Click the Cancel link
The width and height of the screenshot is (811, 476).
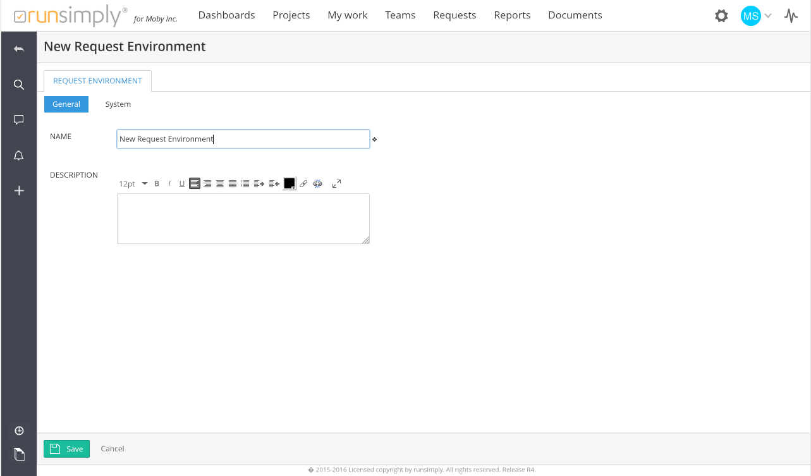pyautogui.click(x=113, y=449)
